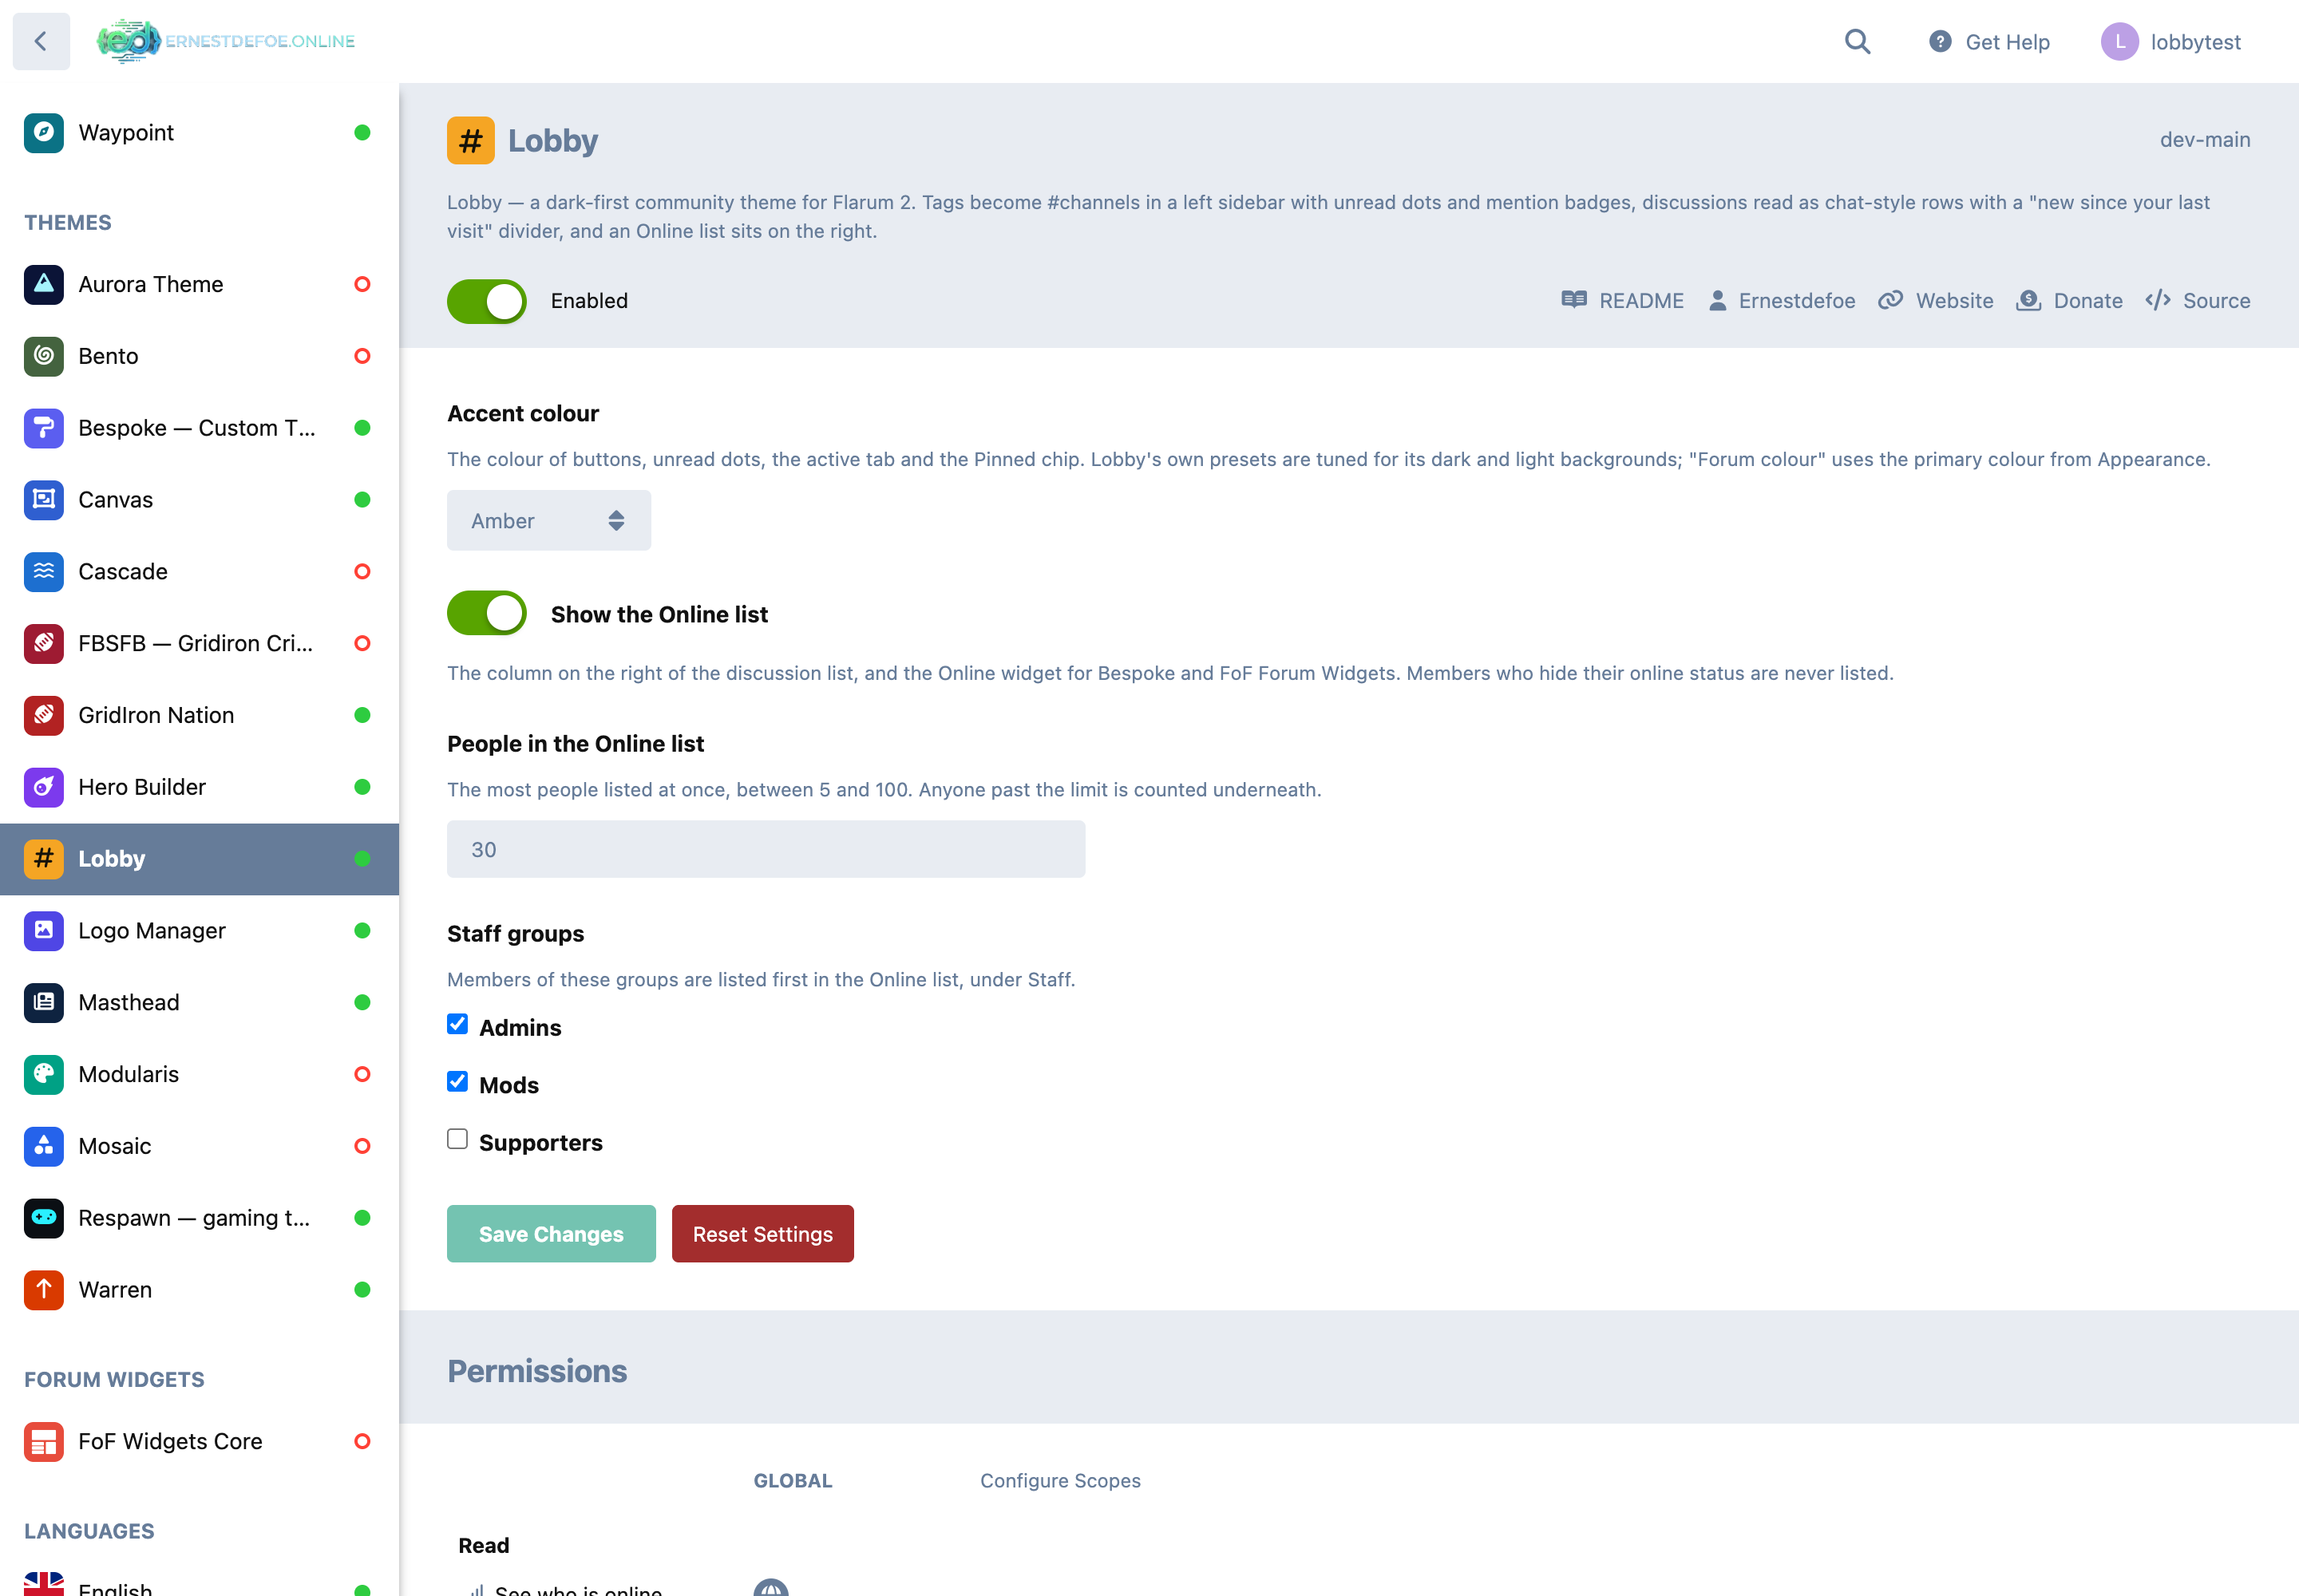
Task: Click the Logo Manager image icon
Action: [44, 931]
